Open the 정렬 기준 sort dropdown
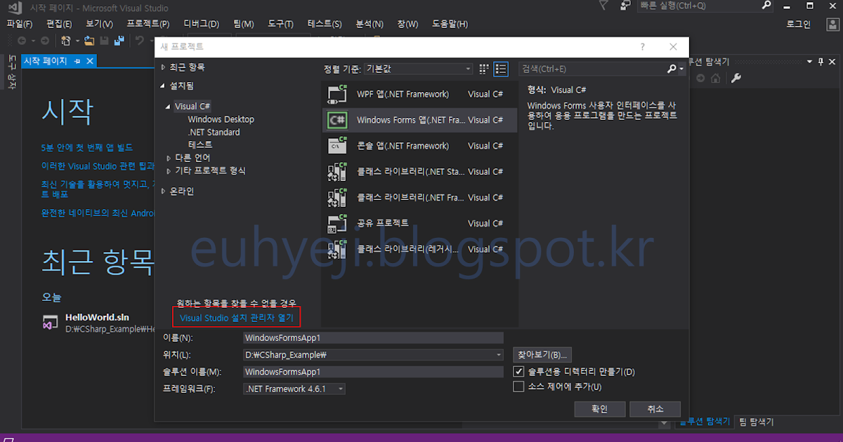This screenshot has height=442, width=843. 417,69
